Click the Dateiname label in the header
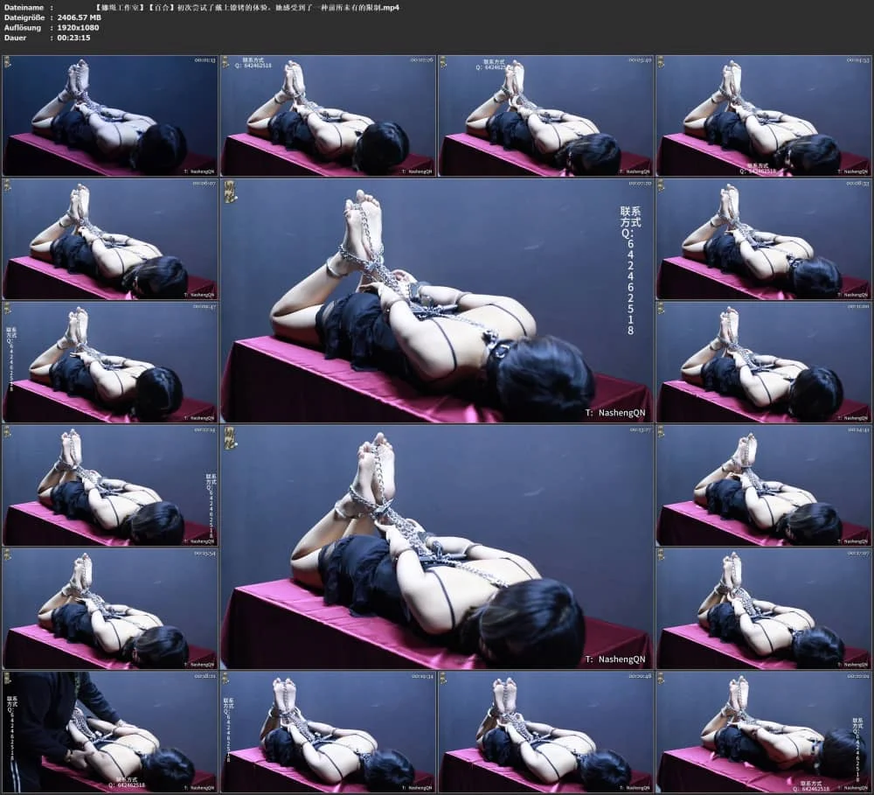This screenshot has width=874, height=795. (x=23, y=7)
